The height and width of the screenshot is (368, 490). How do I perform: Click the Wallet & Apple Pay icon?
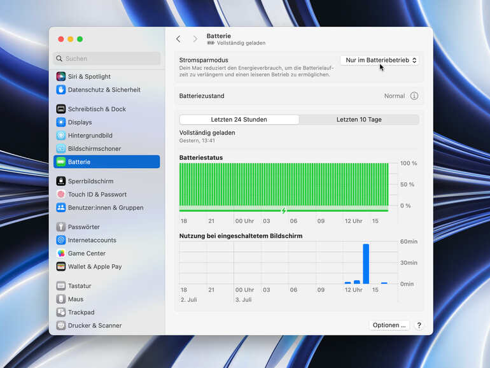[61, 267]
